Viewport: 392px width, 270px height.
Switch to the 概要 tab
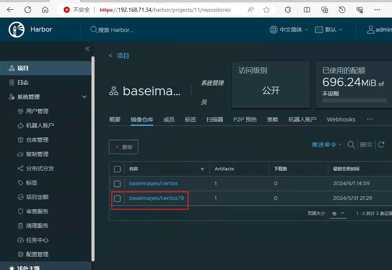(x=115, y=120)
